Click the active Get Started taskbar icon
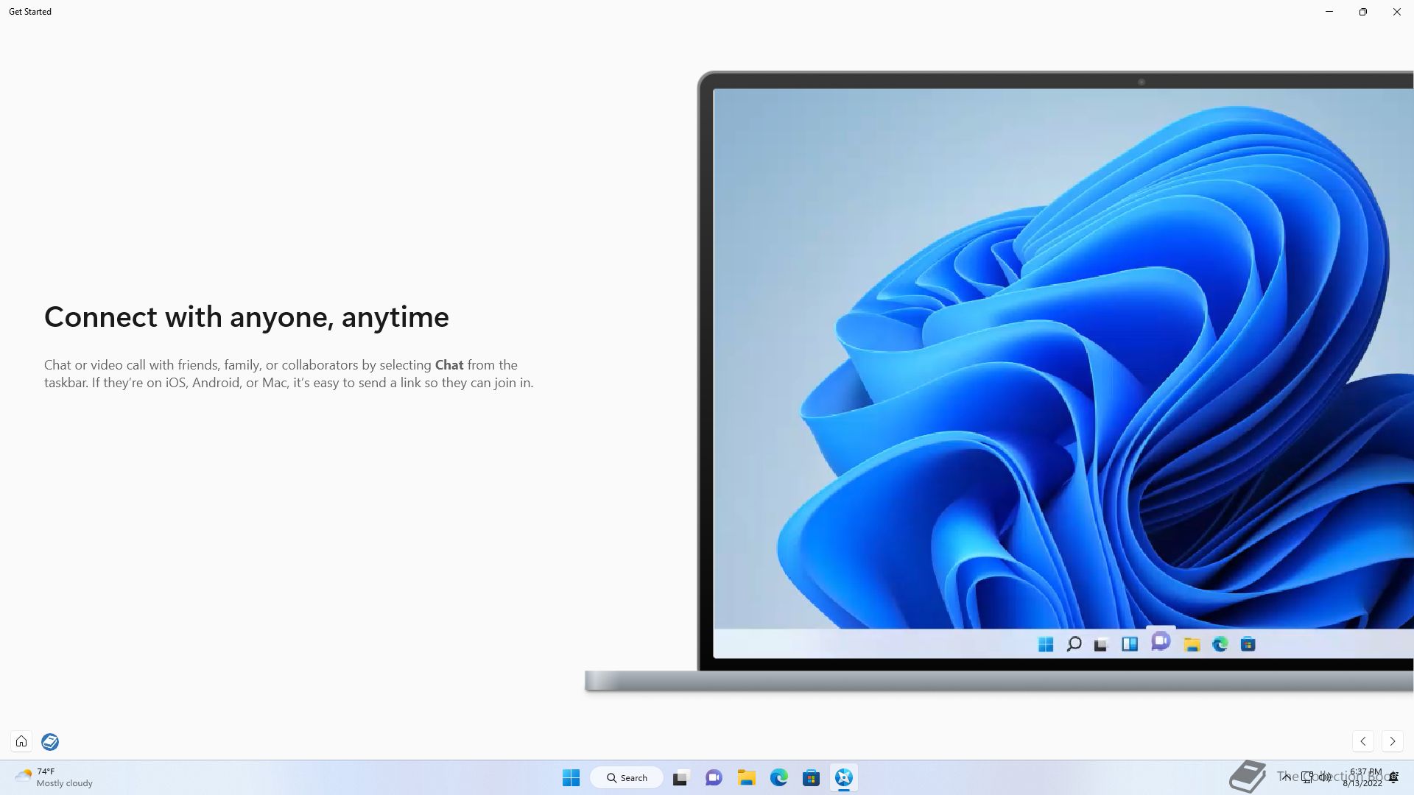1414x795 pixels. tap(844, 777)
